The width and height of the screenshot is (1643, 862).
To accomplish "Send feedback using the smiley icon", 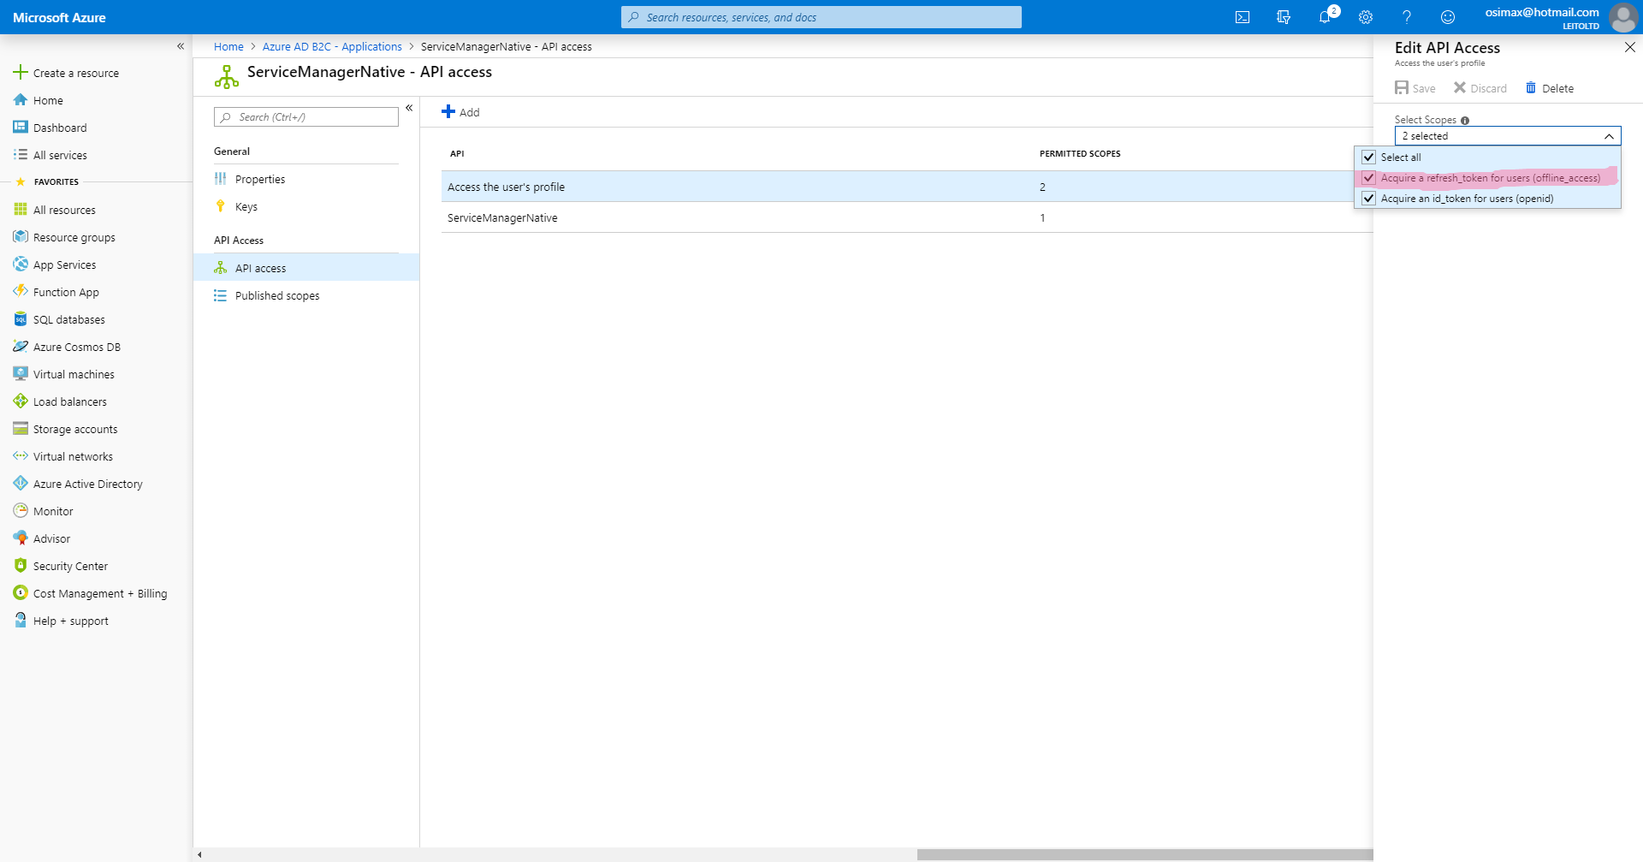I will 1447,17.
